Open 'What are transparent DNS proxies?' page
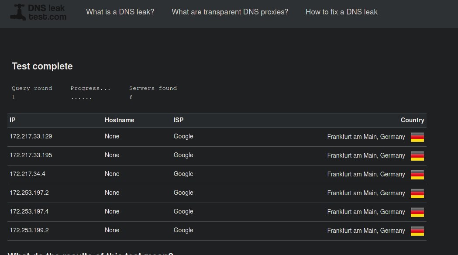The width and height of the screenshot is (458, 255). 230,12
